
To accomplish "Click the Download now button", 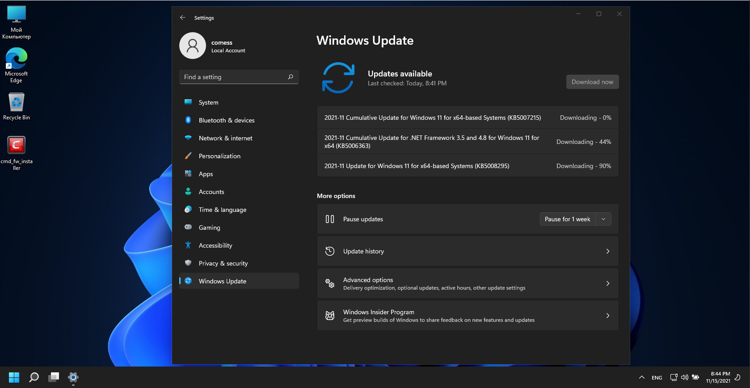I will [x=592, y=82].
